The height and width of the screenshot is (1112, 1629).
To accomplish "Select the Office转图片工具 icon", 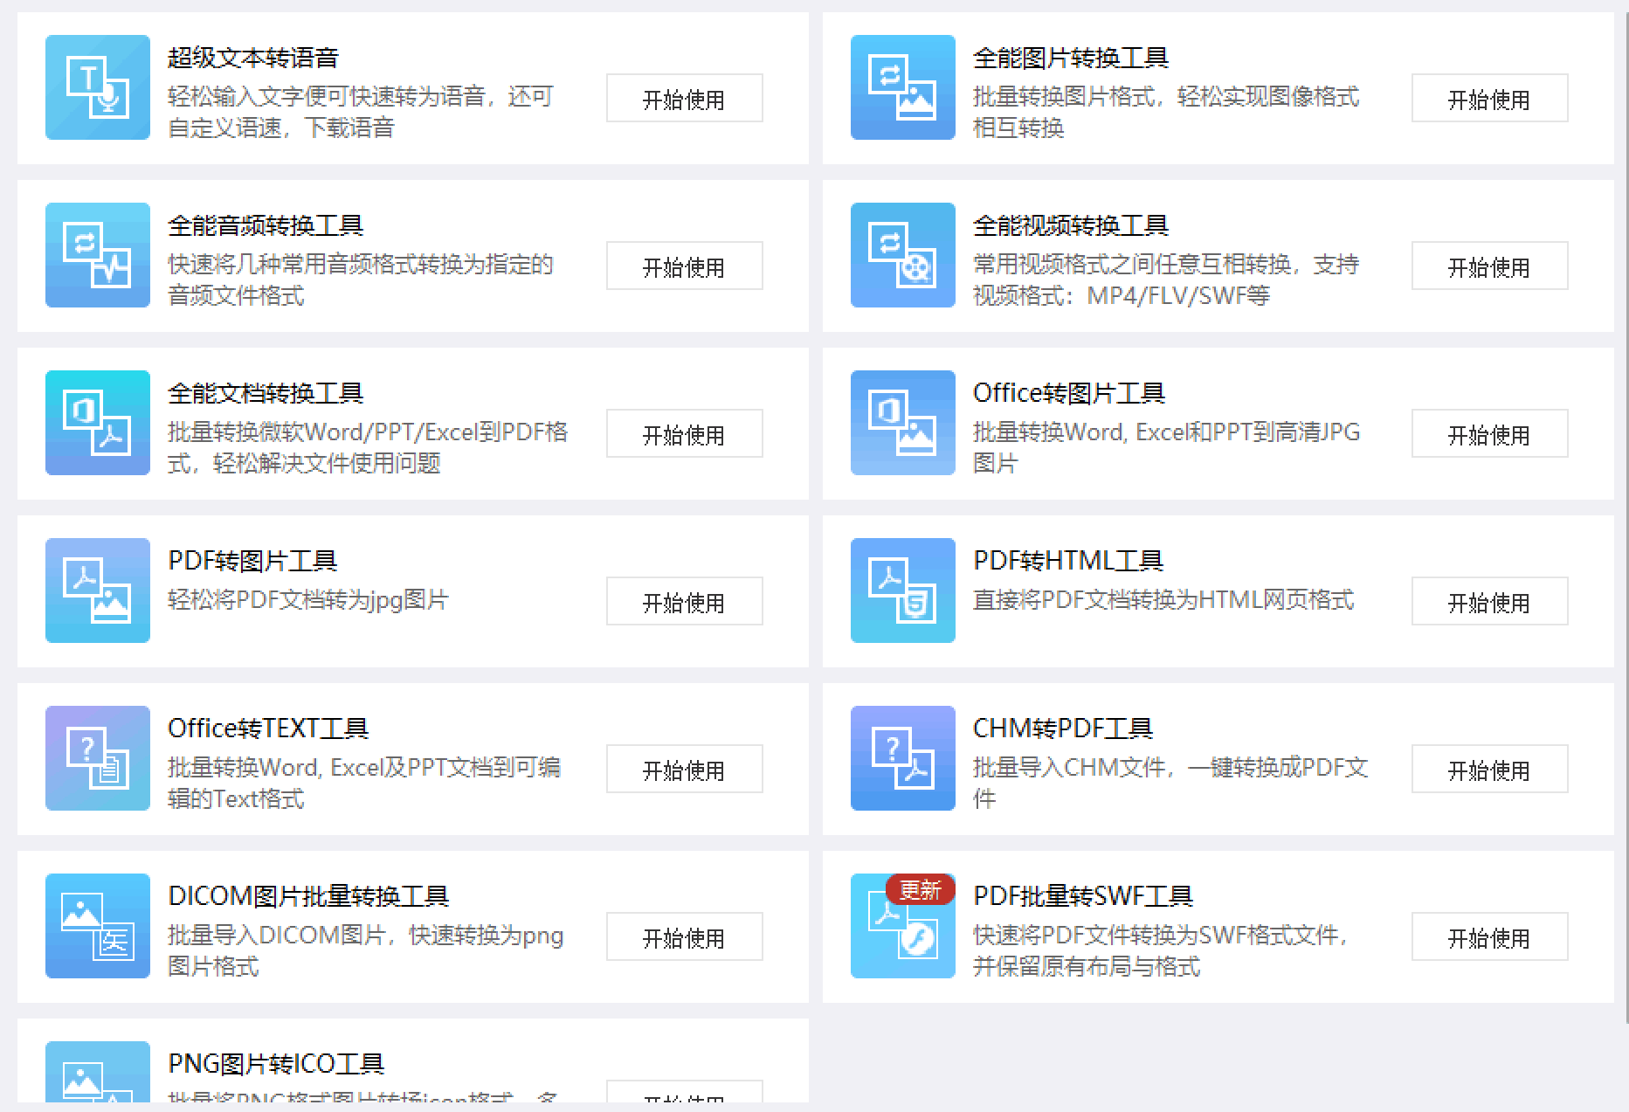I will 903,423.
